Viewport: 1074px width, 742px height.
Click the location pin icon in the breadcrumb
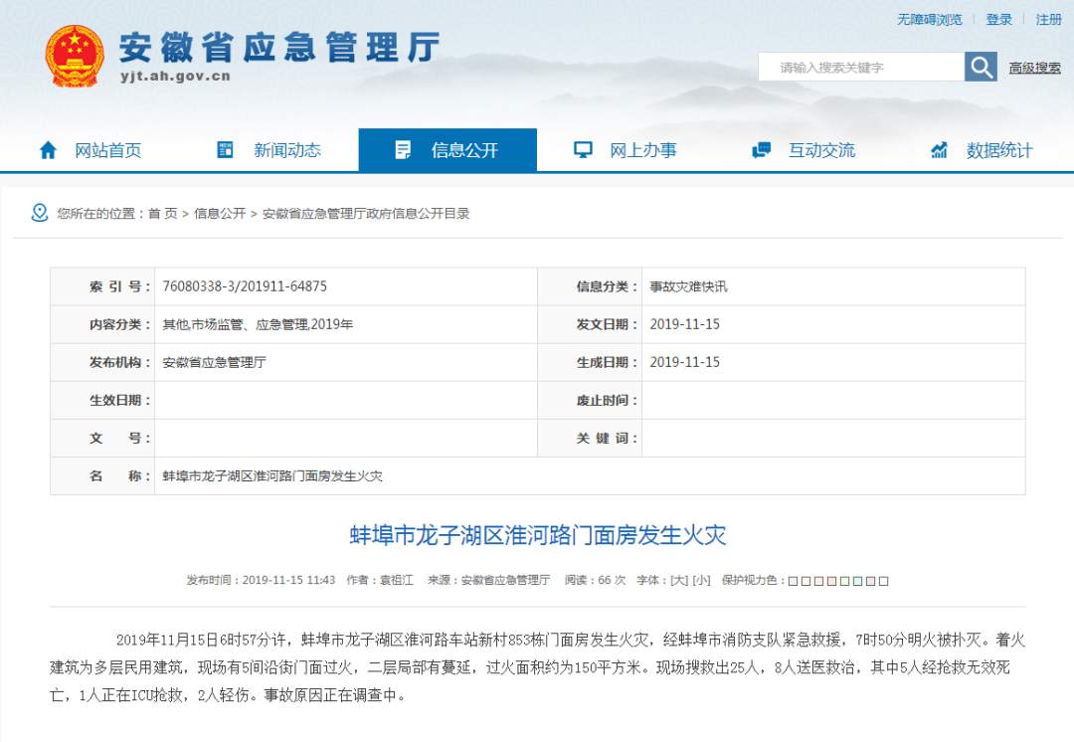click(x=39, y=212)
